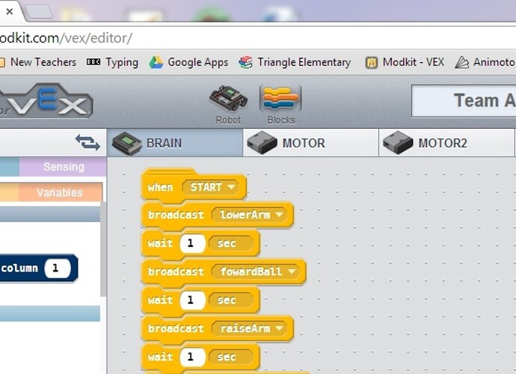This screenshot has width=516, height=374.
Task: Click the motor icon on MOTOR tab
Action: pos(262,143)
